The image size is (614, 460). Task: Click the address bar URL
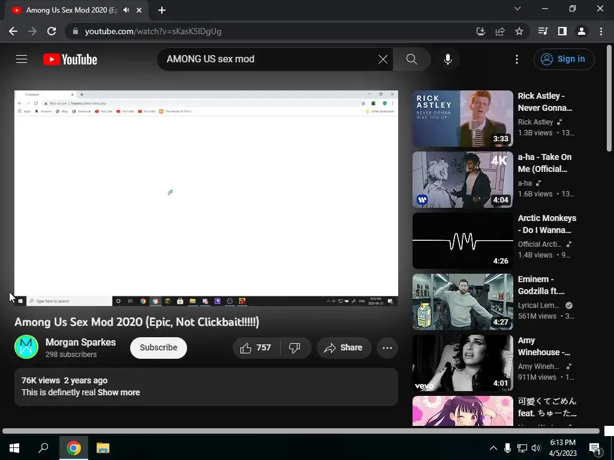click(x=153, y=31)
